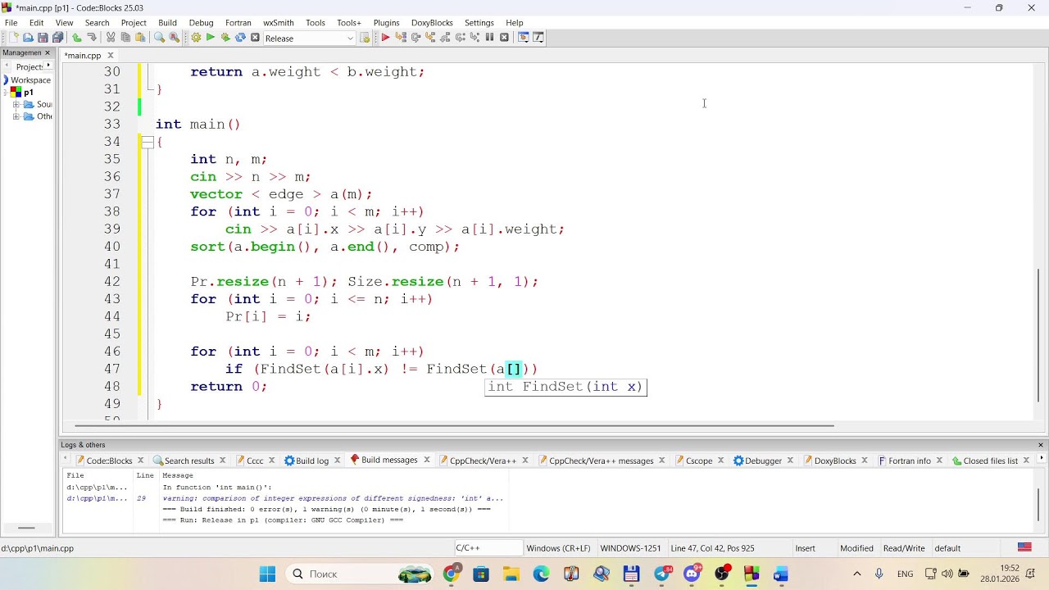Image resolution: width=1049 pixels, height=590 pixels.
Task: Open the Build menu
Action: 167,23
